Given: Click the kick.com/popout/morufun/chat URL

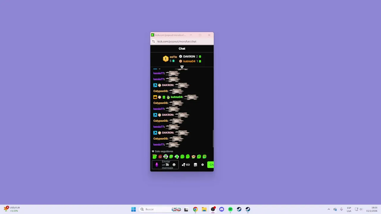Looking at the screenshot, I should click(x=177, y=41).
